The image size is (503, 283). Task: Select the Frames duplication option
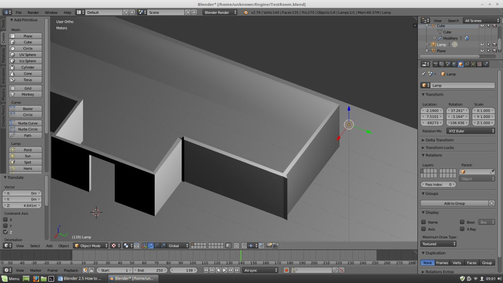pyautogui.click(x=442, y=263)
